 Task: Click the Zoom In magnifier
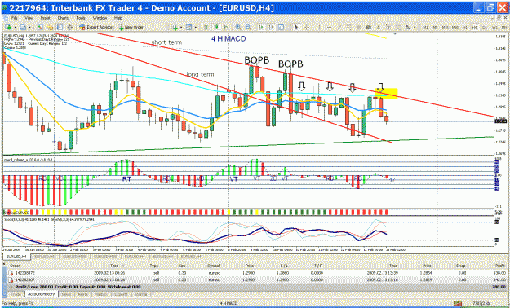coord(238,27)
